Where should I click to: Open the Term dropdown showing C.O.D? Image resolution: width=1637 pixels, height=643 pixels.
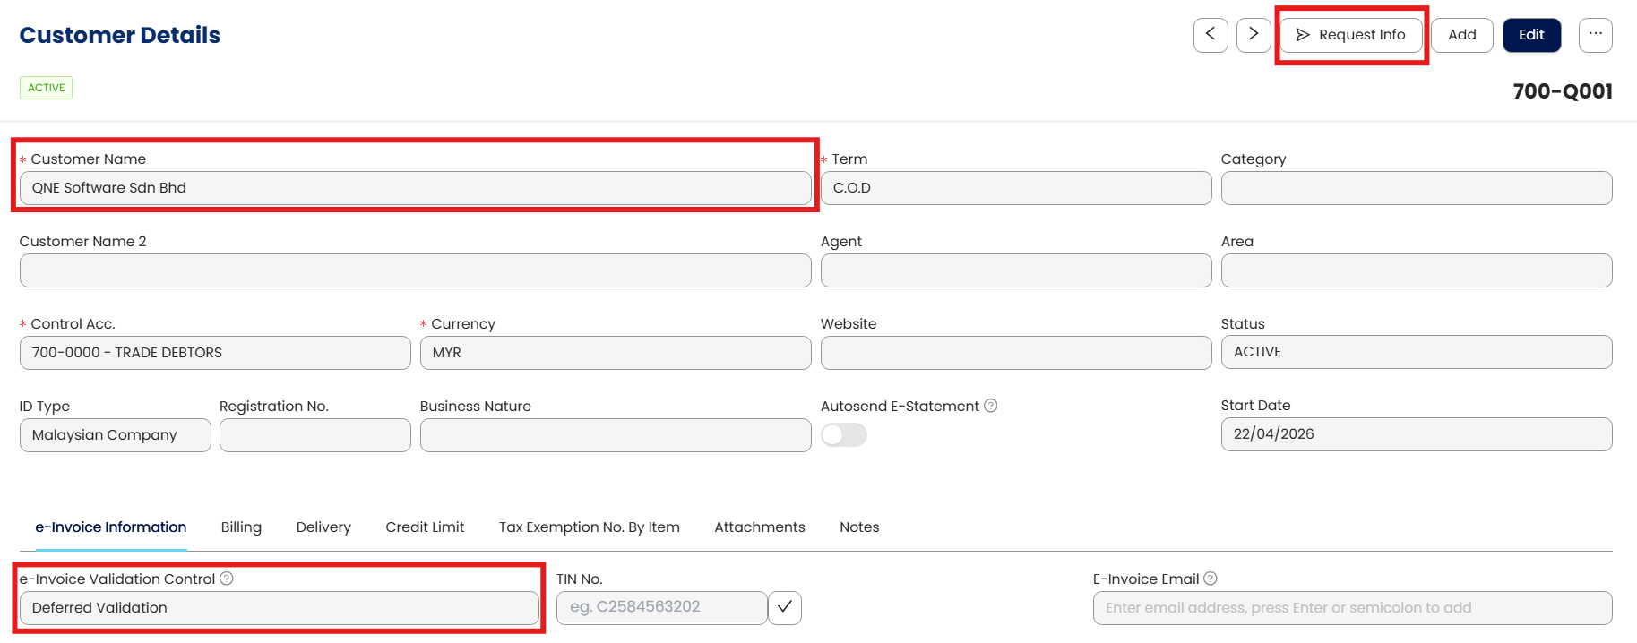(x=1015, y=188)
